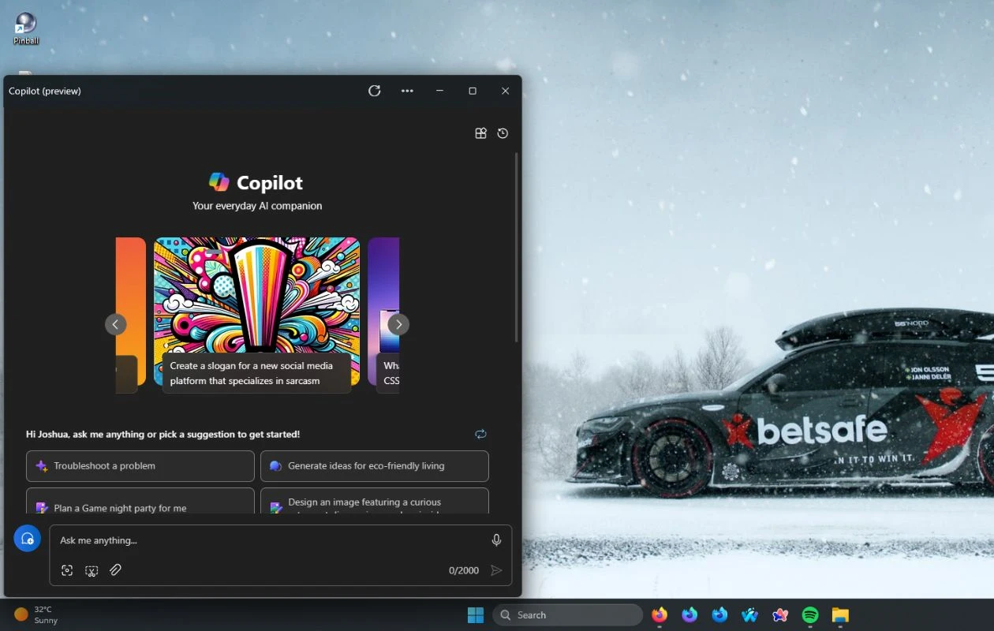Open the Windows Start menu
Image resolution: width=994 pixels, height=631 pixels.
pyautogui.click(x=475, y=614)
